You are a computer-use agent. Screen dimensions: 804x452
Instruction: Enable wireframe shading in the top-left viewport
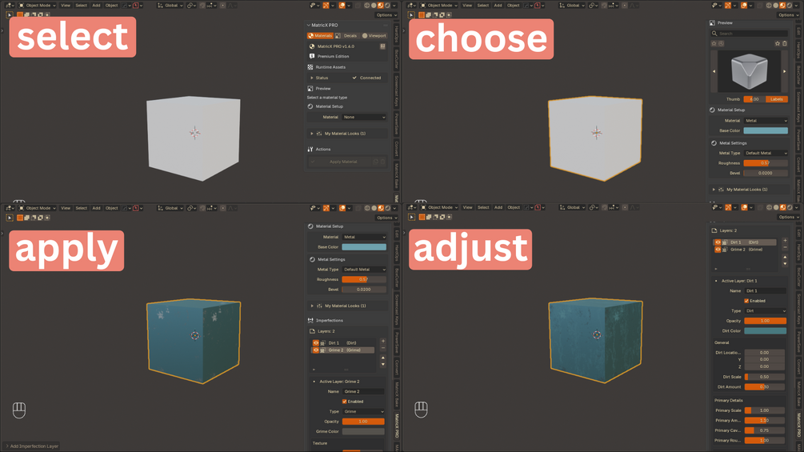(367, 6)
